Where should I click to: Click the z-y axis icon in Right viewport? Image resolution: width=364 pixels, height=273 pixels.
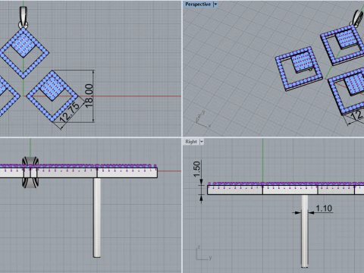pos(204,253)
